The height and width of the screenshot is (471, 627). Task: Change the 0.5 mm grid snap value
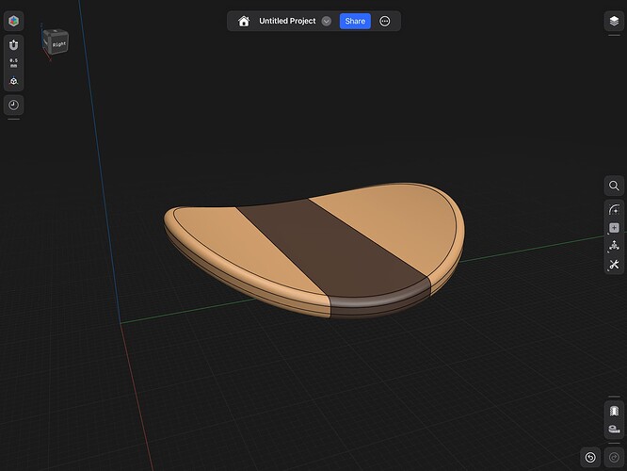pyautogui.click(x=13, y=63)
